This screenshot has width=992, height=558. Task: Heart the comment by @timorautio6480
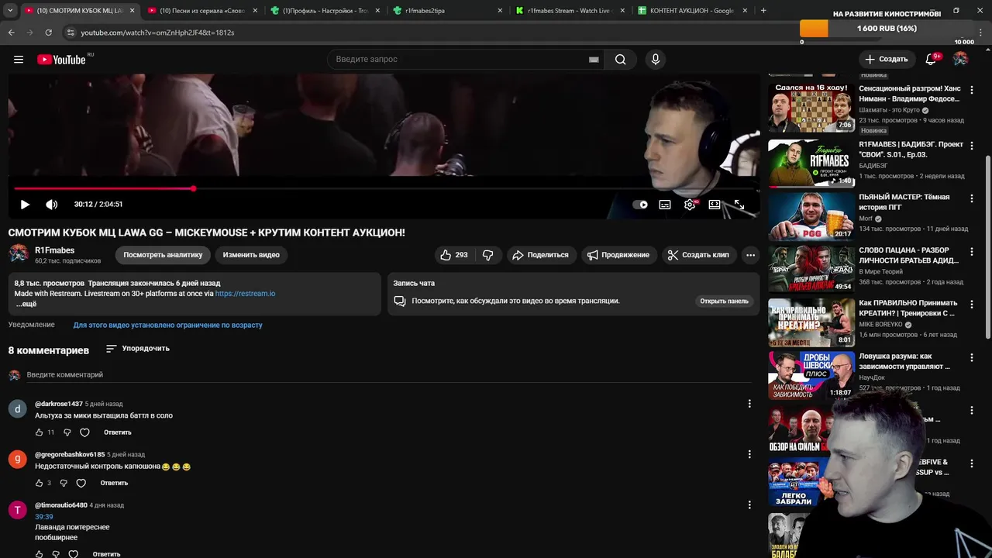click(x=73, y=554)
